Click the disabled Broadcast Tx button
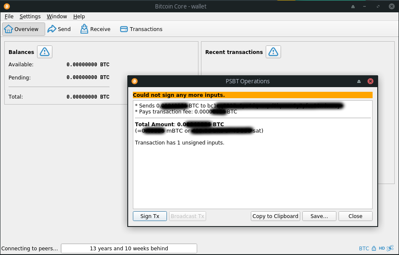 click(187, 216)
